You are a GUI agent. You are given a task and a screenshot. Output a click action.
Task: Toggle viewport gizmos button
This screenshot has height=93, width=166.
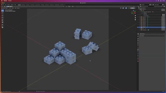[x=123, y=8]
